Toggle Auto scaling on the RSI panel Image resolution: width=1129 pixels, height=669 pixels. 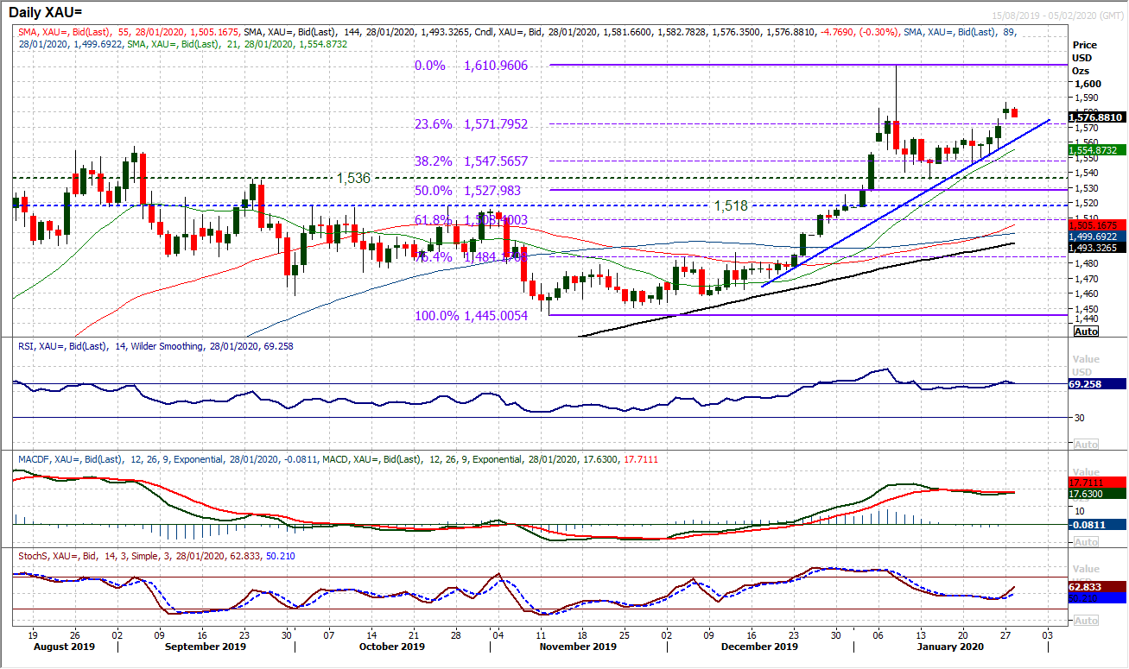tap(1086, 444)
